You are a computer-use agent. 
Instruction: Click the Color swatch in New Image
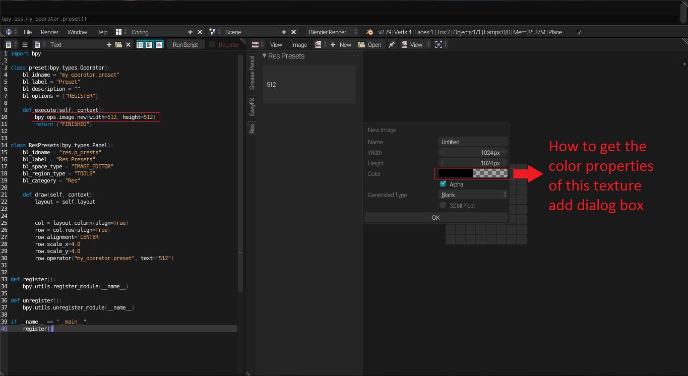tap(473, 173)
